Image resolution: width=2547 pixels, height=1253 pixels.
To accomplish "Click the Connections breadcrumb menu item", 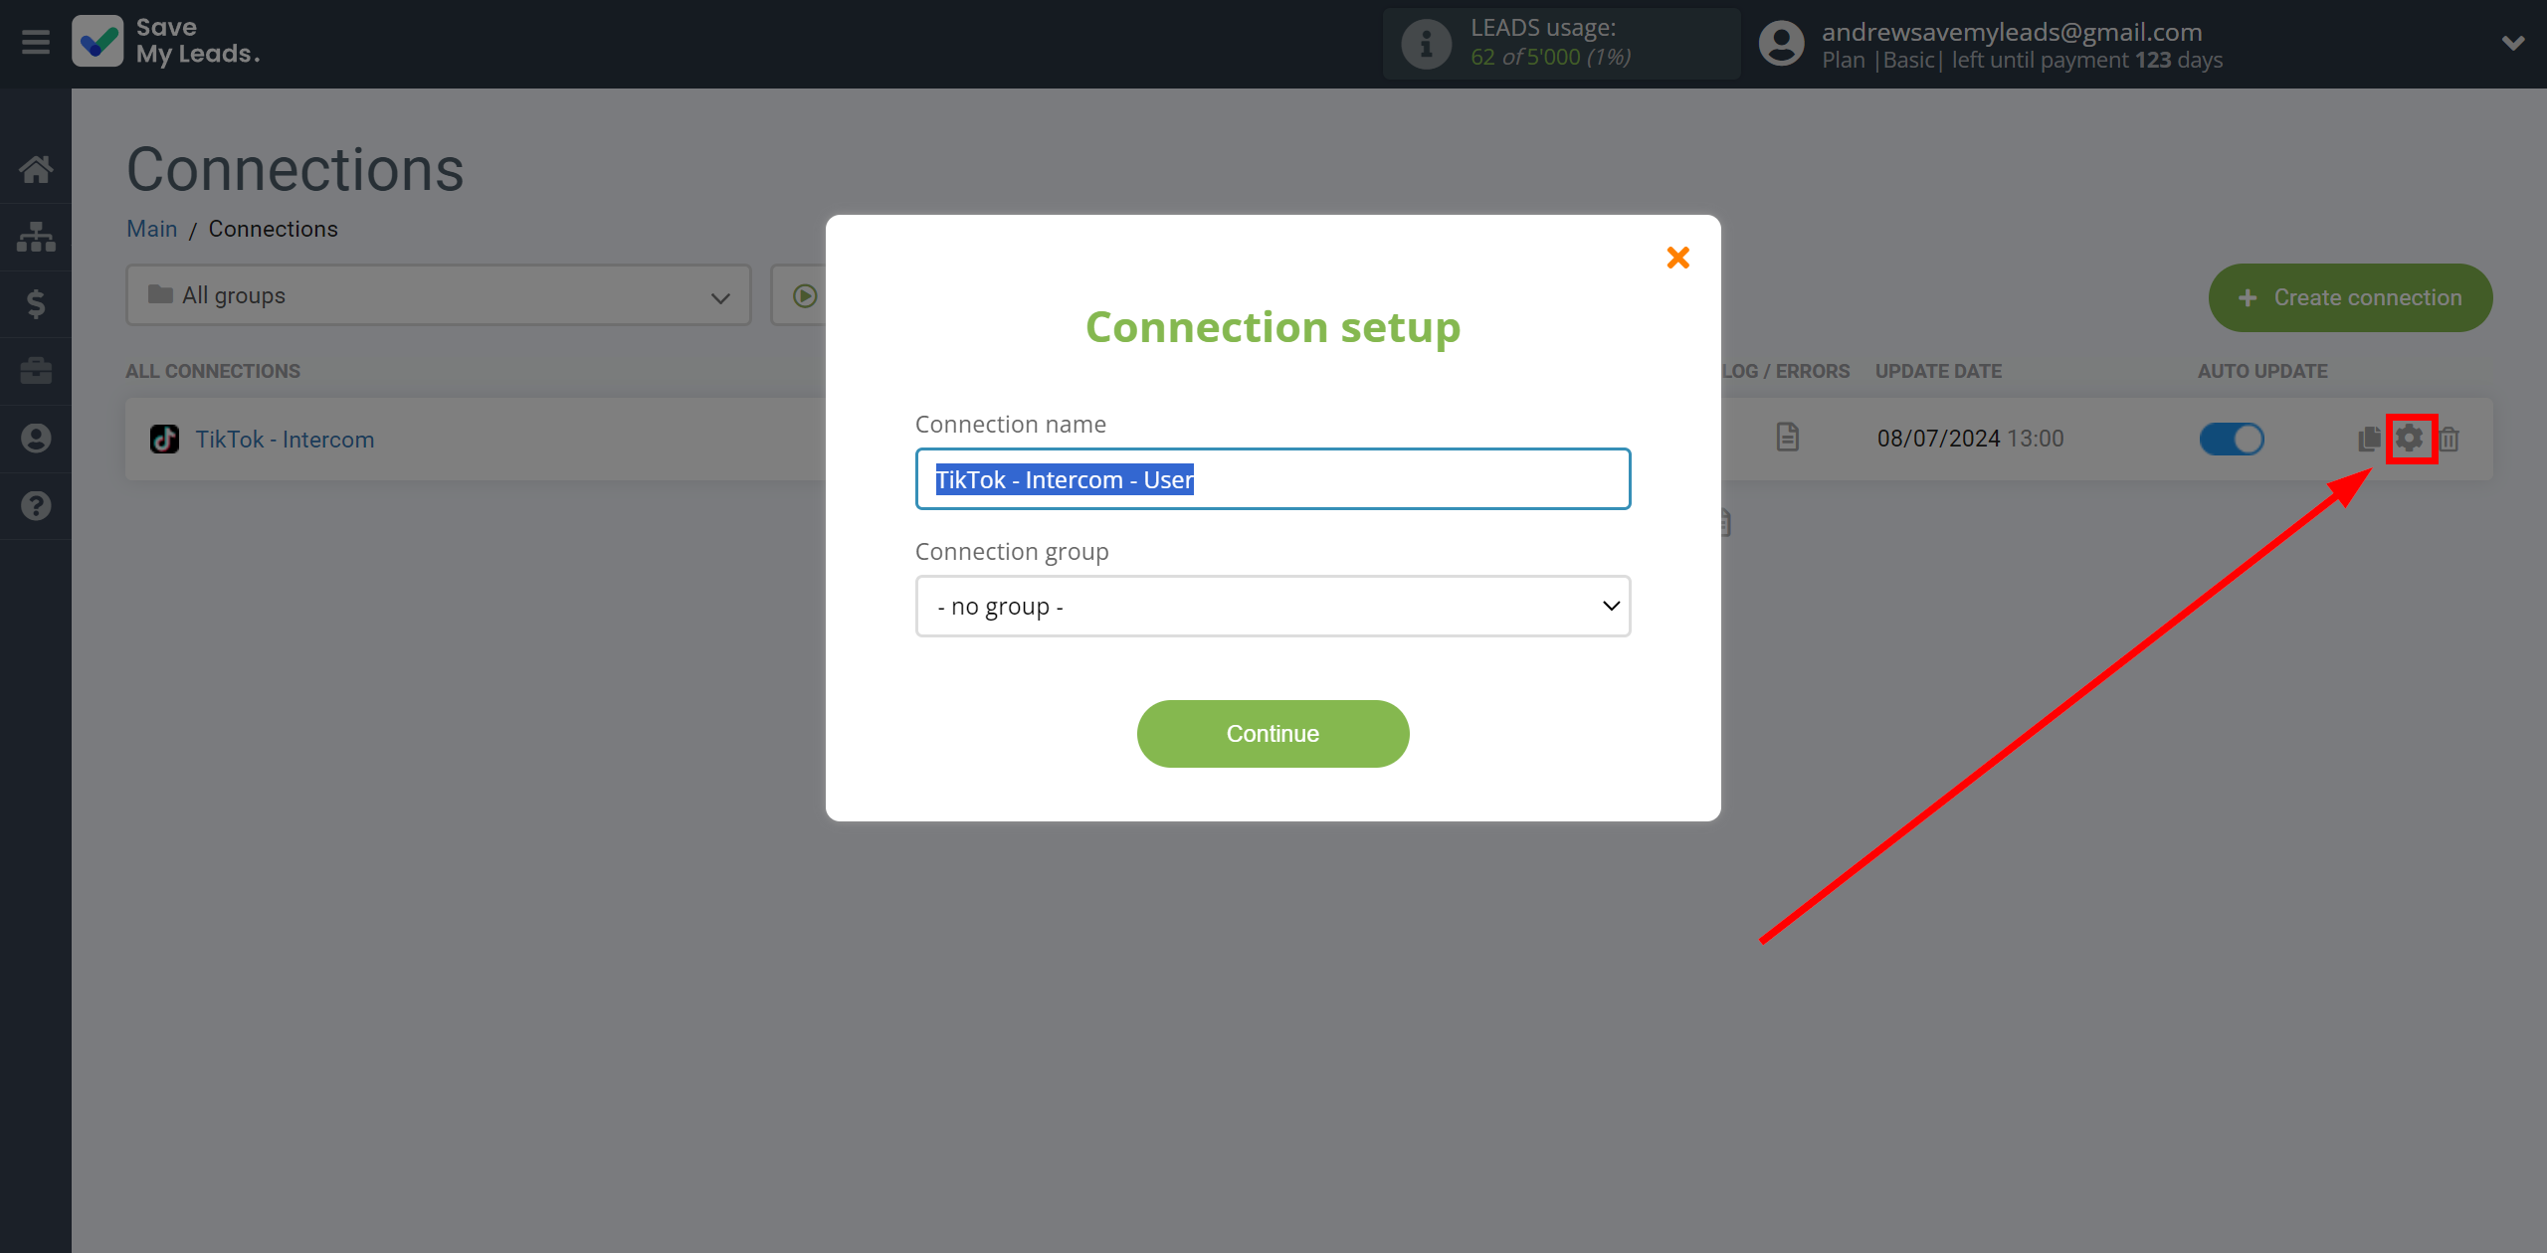I will click(x=273, y=227).
